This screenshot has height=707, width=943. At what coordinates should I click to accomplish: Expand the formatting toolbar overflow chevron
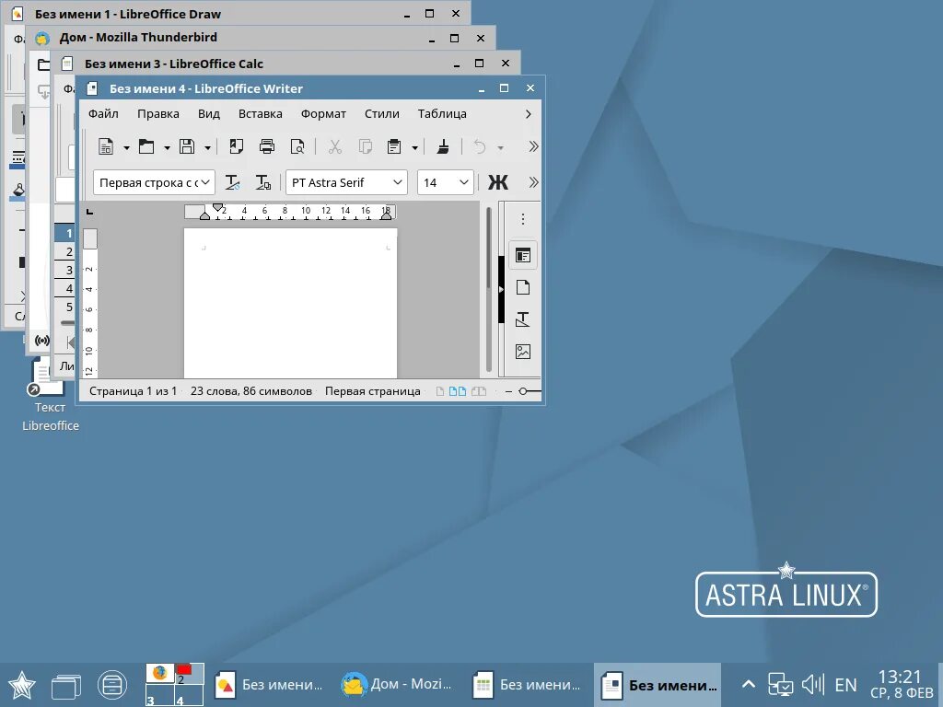coord(533,182)
